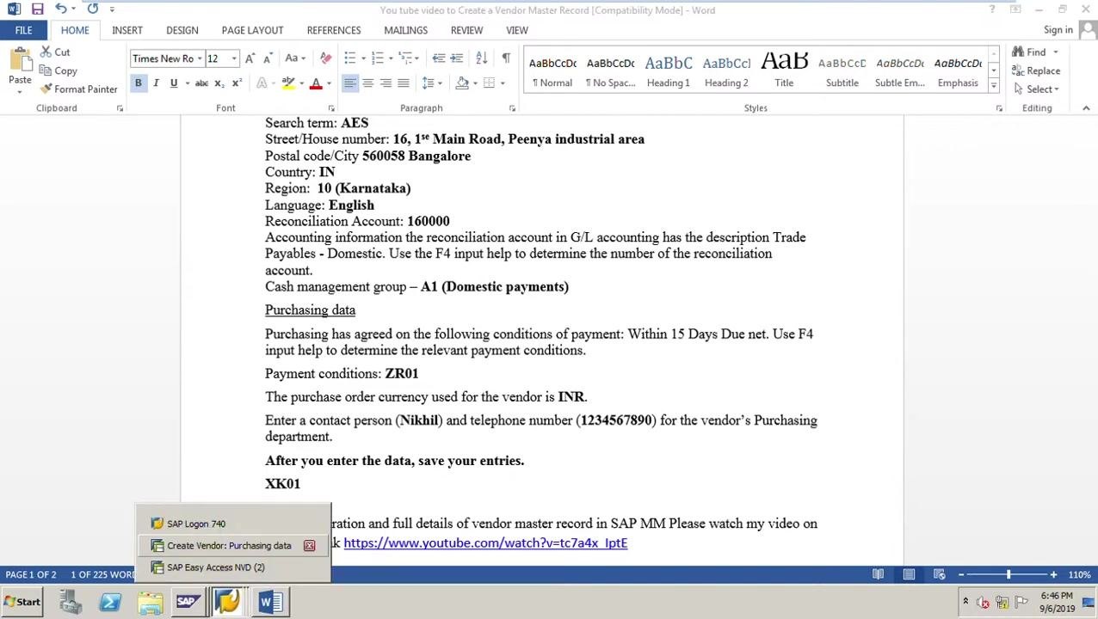Viewport: 1098px width, 619px height.
Task: Click Sign in at top right
Action: (1058, 30)
